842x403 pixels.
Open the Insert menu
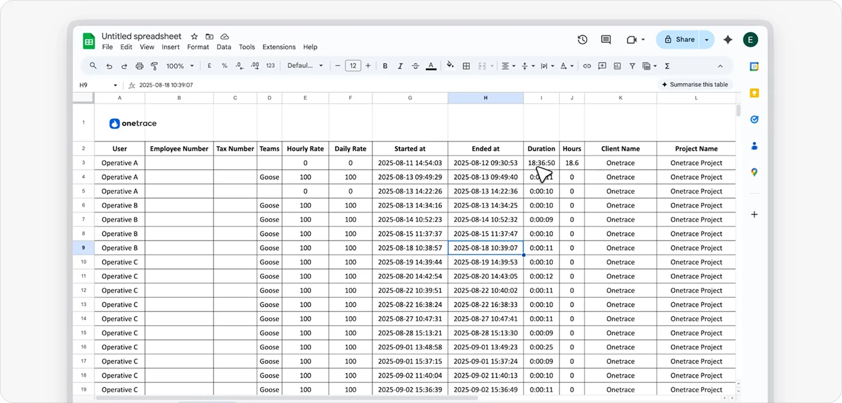pos(171,47)
